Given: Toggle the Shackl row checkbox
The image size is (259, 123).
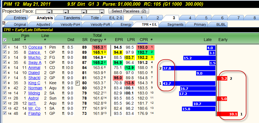Looking at the screenshot, I should (x=5, y=77).
